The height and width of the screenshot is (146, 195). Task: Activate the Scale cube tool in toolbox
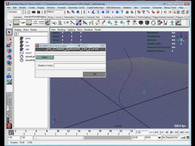9,63
